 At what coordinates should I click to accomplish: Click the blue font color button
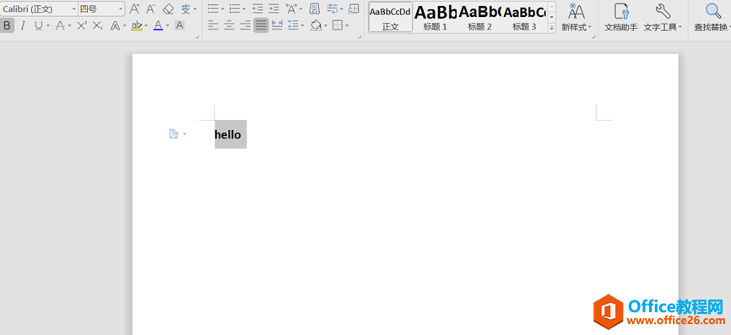click(x=158, y=25)
